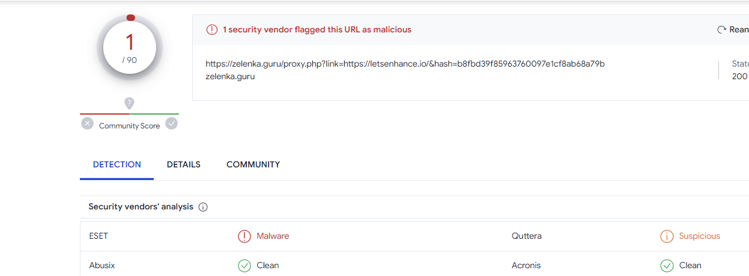The height and width of the screenshot is (276, 749).
Task: Click the Community Score question mark icon
Action: click(129, 103)
